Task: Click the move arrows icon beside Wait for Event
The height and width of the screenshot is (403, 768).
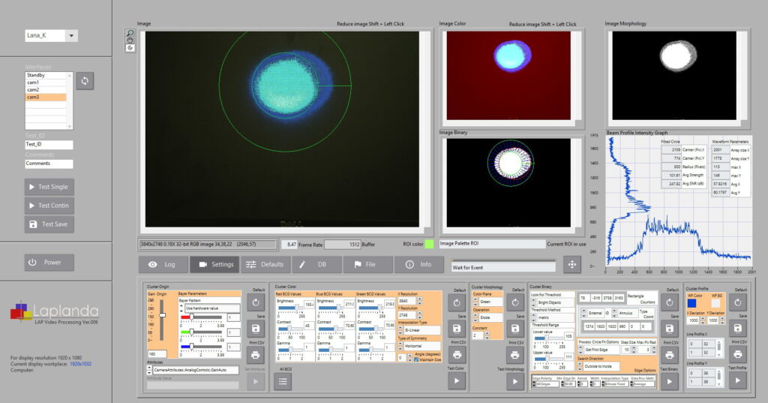Action: [x=571, y=264]
